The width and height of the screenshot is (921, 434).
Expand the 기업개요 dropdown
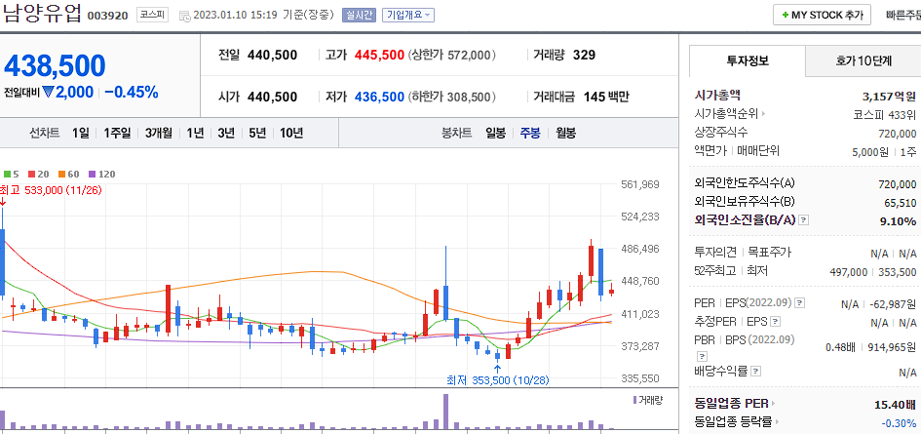pos(407,16)
